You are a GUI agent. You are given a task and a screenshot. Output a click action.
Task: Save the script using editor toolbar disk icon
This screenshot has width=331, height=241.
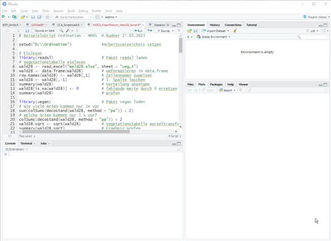click(27, 31)
